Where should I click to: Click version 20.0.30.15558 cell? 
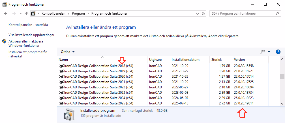244,66
